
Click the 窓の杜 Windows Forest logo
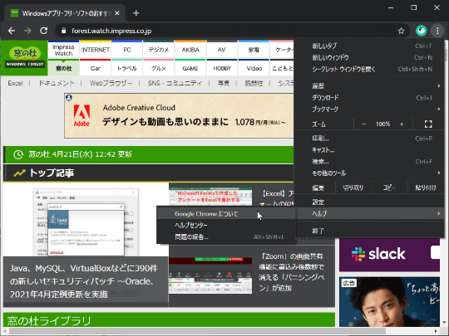coord(25,58)
